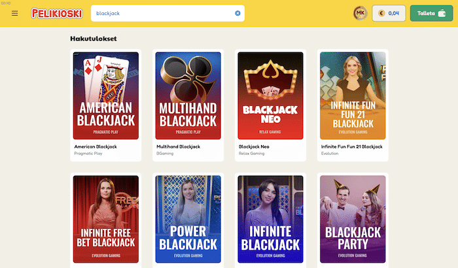Screen dimensions: 458x268
Task: Open the MK profile avatar
Action: coord(360,13)
